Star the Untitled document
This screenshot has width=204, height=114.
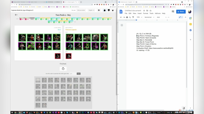tap(144, 11)
